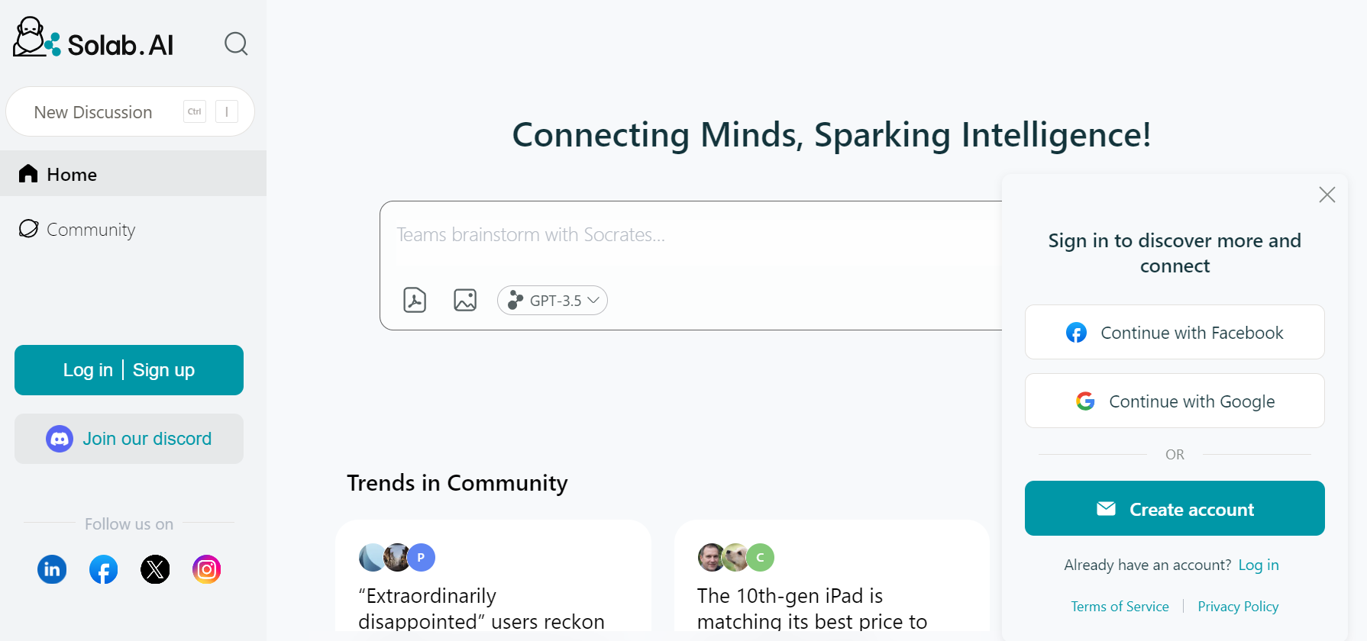Click the search magnifier icon
The width and height of the screenshot is (1367, 641).
pyautogui.click(x=236, y=43)
